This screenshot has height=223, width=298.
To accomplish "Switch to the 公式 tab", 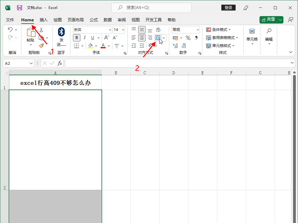I will (x=94, y=20).
